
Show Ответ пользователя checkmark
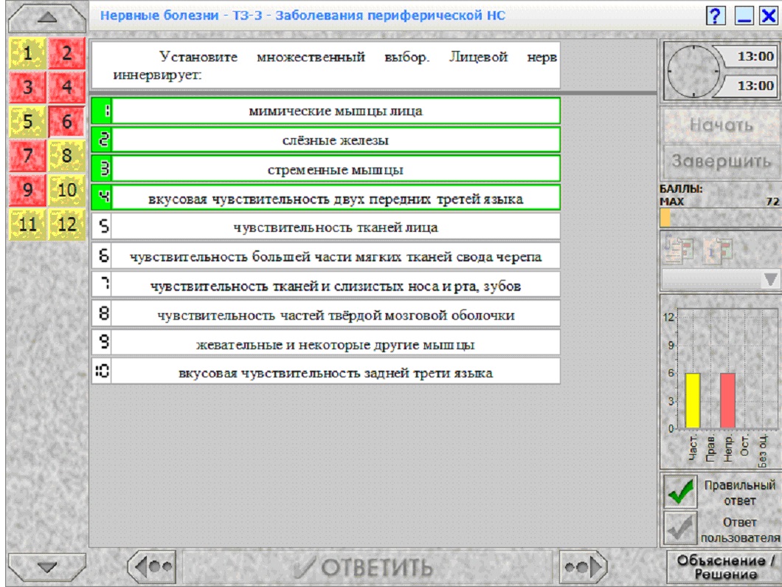[679, 529]
